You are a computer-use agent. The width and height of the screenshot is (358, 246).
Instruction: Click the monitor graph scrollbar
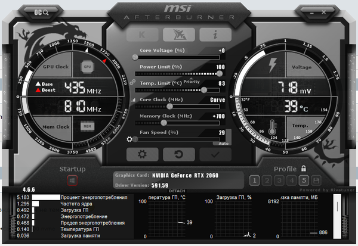pos(337,216)
